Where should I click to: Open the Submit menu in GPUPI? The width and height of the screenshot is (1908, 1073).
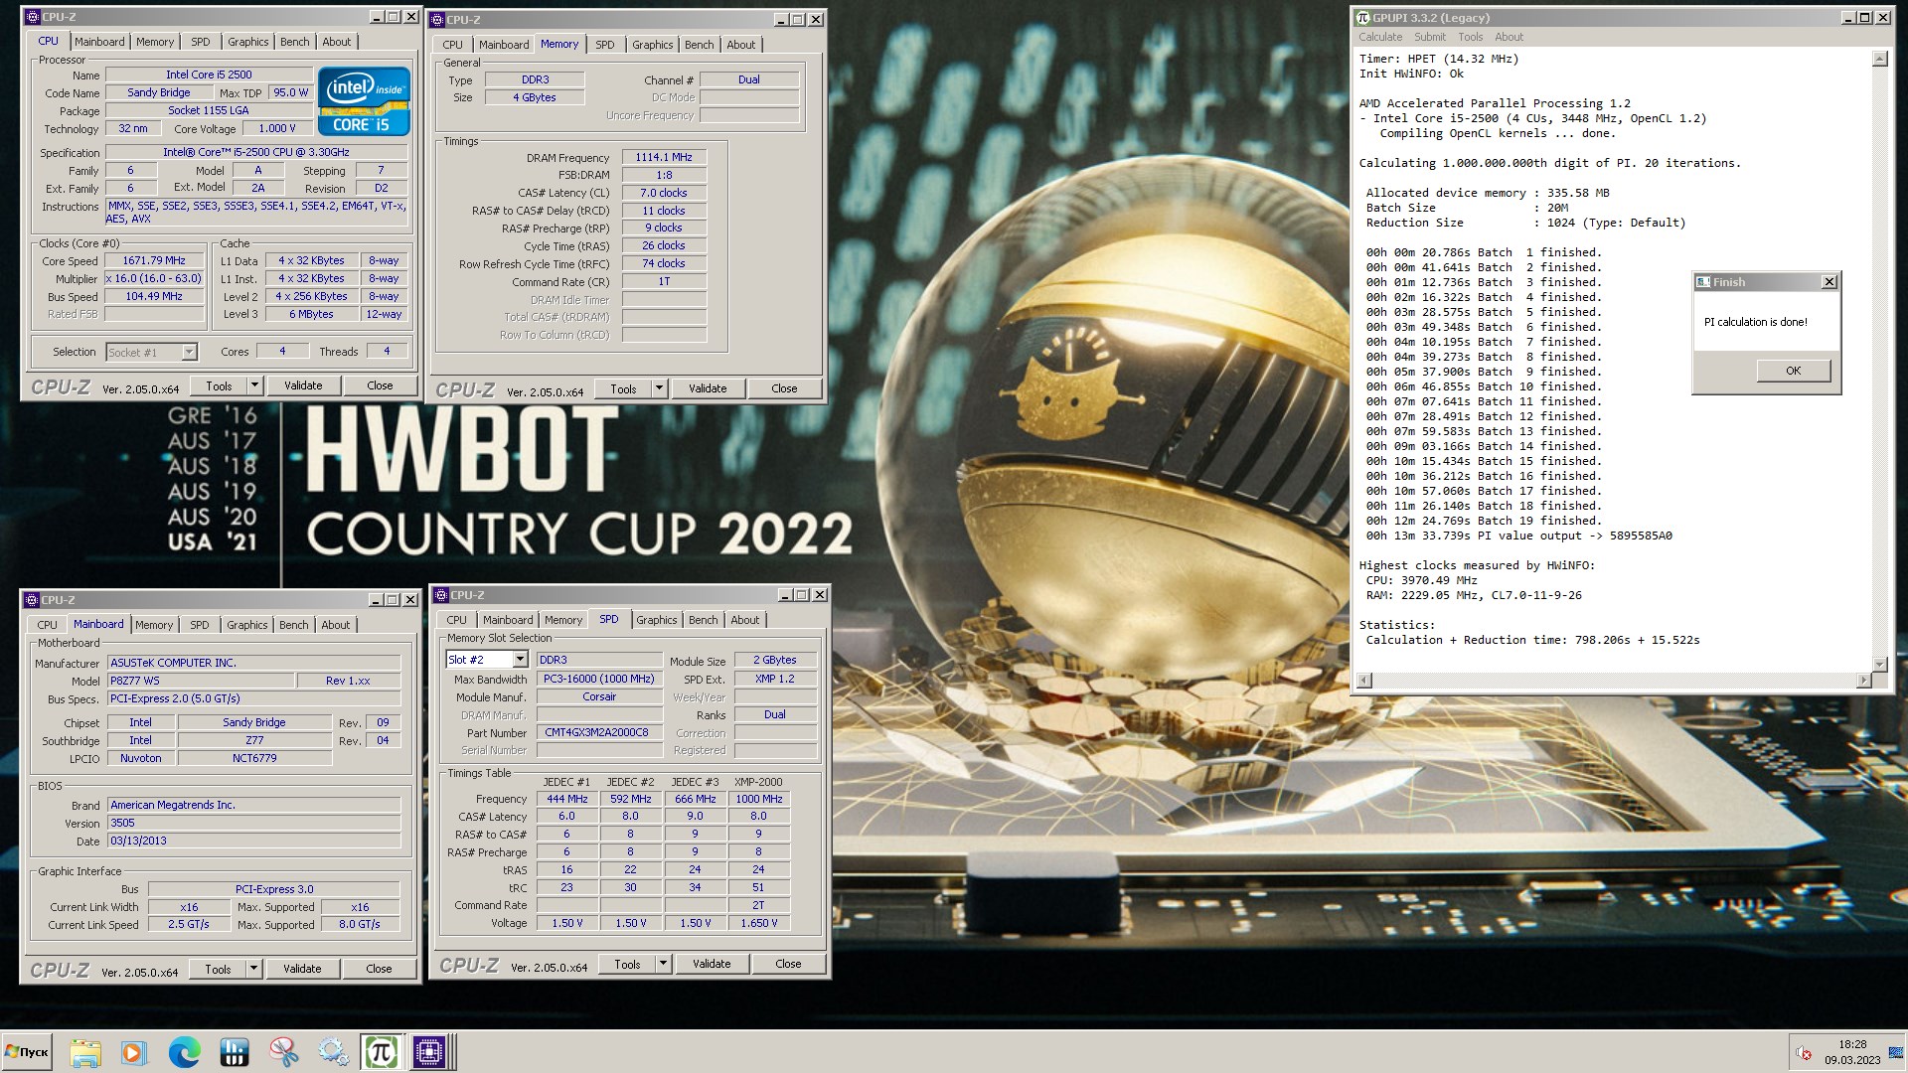point(1430,37)
